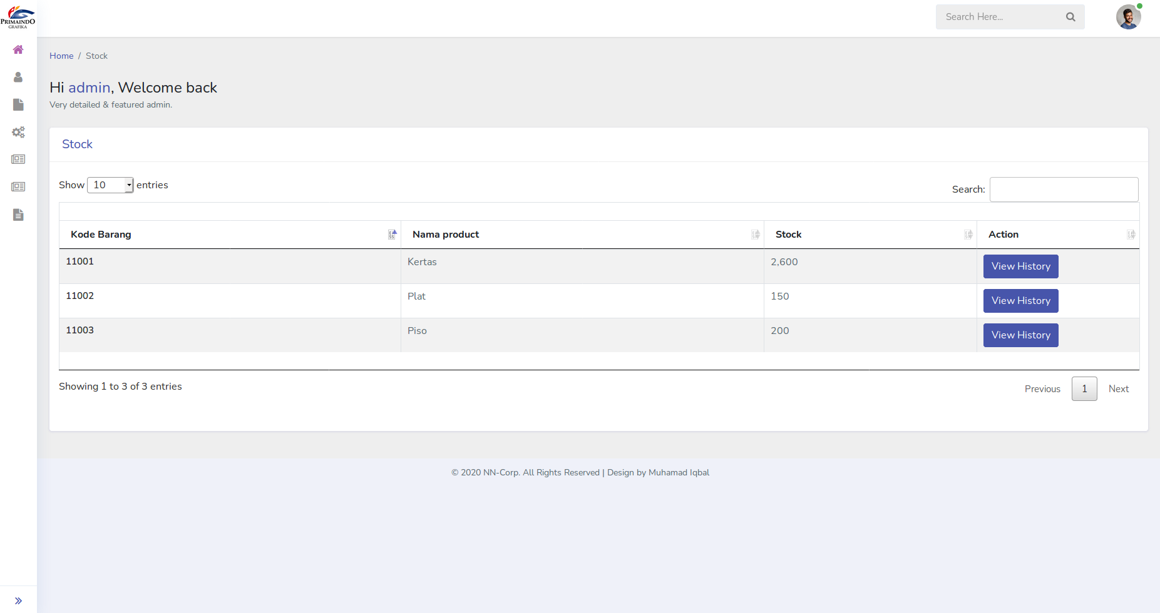Viewport: 1160px width, 613px height.
Task: Click the table Search input field
Action: pyautogui.click(x=1064, y=190)
